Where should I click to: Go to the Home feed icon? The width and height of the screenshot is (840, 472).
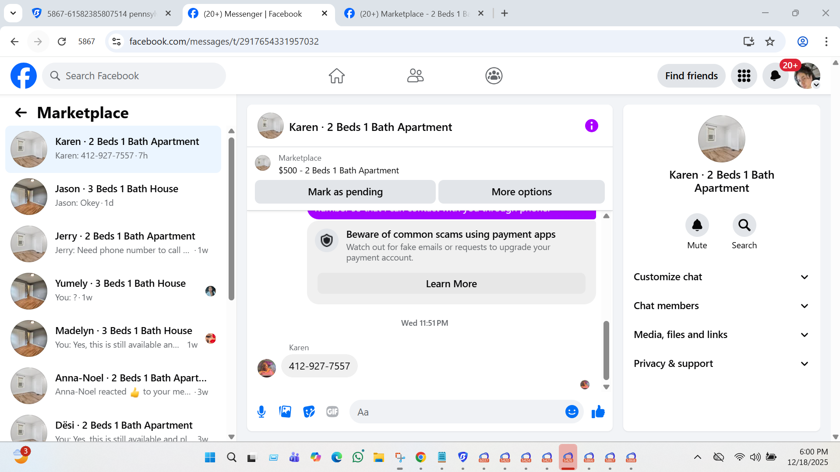(337, 76)
